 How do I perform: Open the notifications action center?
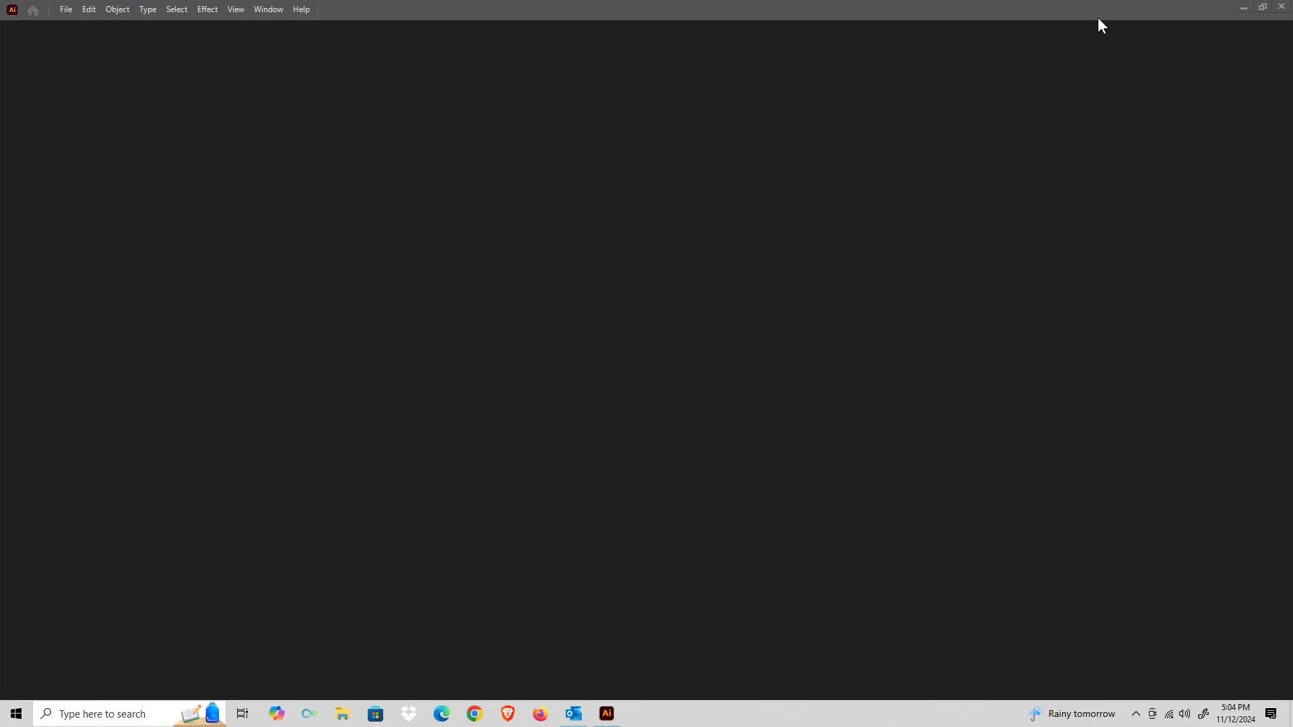tap(1271, 714)
